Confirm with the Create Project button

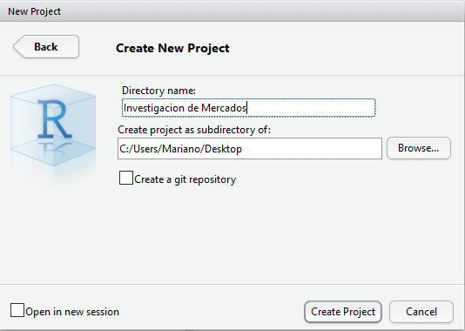343,312
